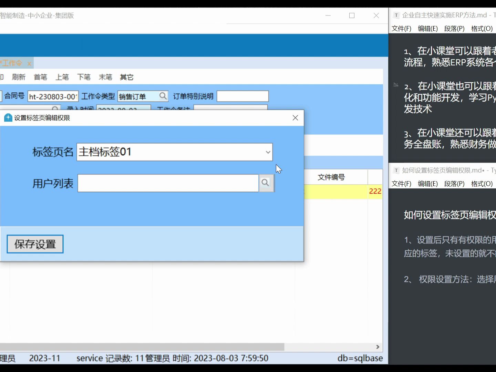
Task: Click the 保存设置 save button
Action: (34, 244)
